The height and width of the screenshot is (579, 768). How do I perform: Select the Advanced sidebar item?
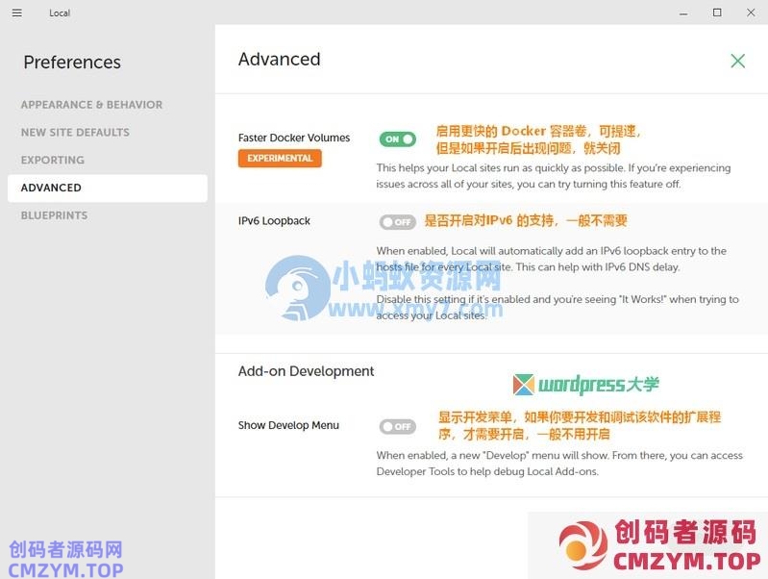pyautogui.click(x=51, y=189)
